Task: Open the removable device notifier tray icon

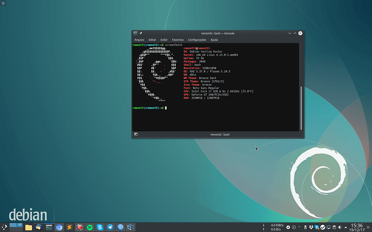Action: [305, 227]
